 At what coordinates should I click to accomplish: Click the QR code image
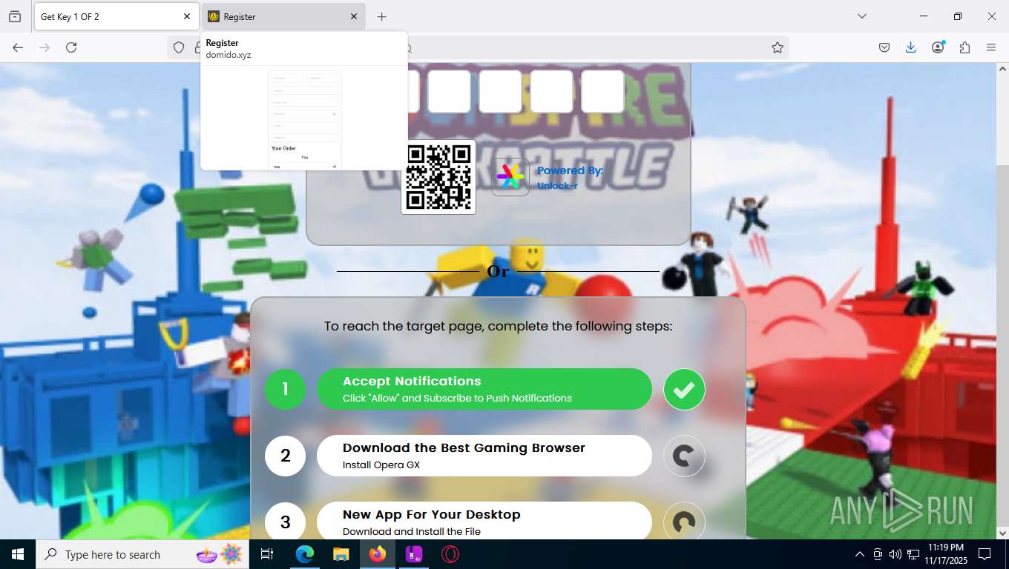coord(438,178)
